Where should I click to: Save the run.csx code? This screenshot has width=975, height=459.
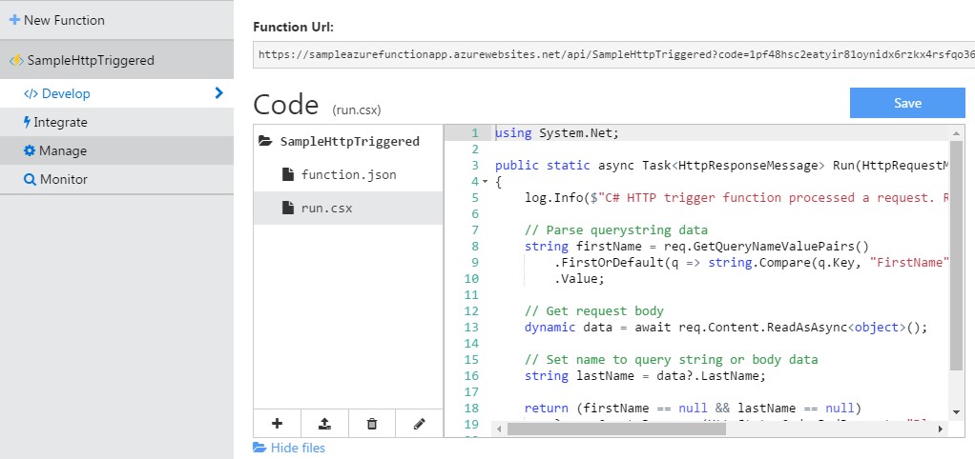(907, 103)
